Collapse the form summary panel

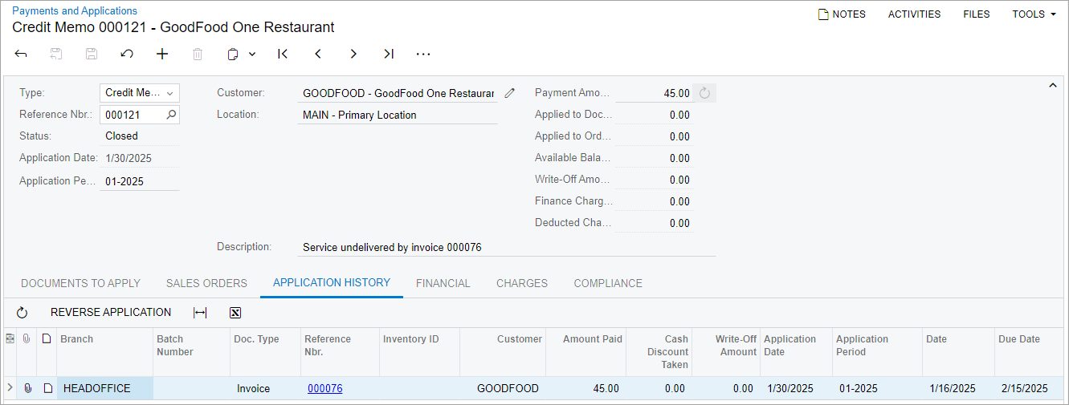[x=1053, y=85]
